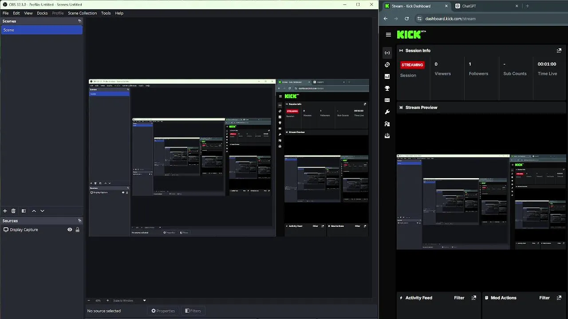Click the 00:01:00 Time Live value
The width and height of the screenshot is (568, 319).
[x=547, y=64]
